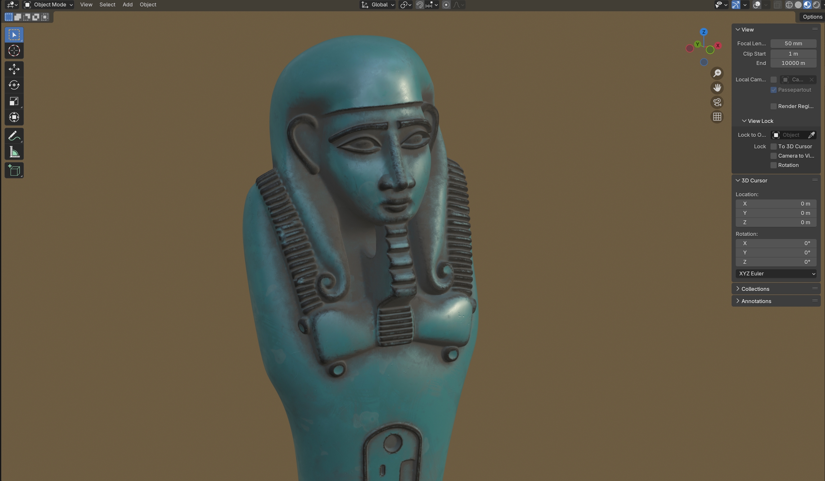The height and width of the screenshot is (481, 825).
Task: Click the Options button
Action: [812, 17]
